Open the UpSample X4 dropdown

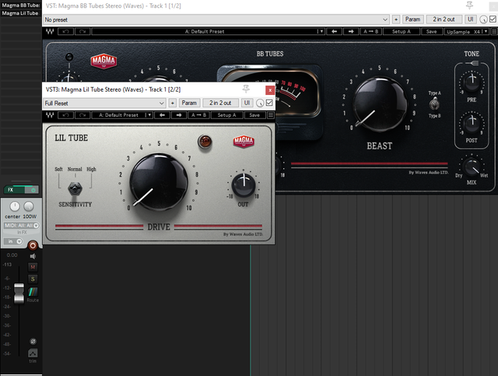coord(467,31)
